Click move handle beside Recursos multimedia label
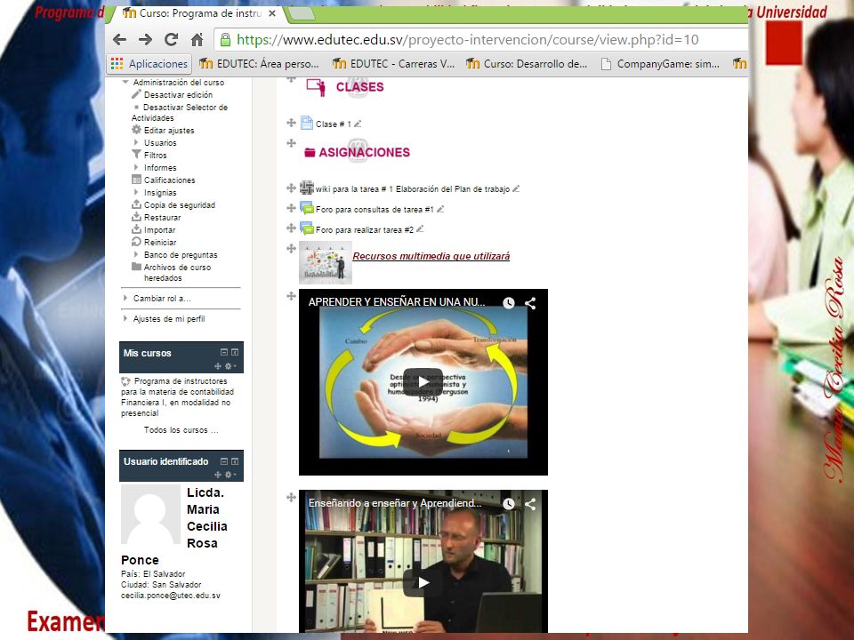Screen dimensions: 854x640 click(x=292, y=249)
